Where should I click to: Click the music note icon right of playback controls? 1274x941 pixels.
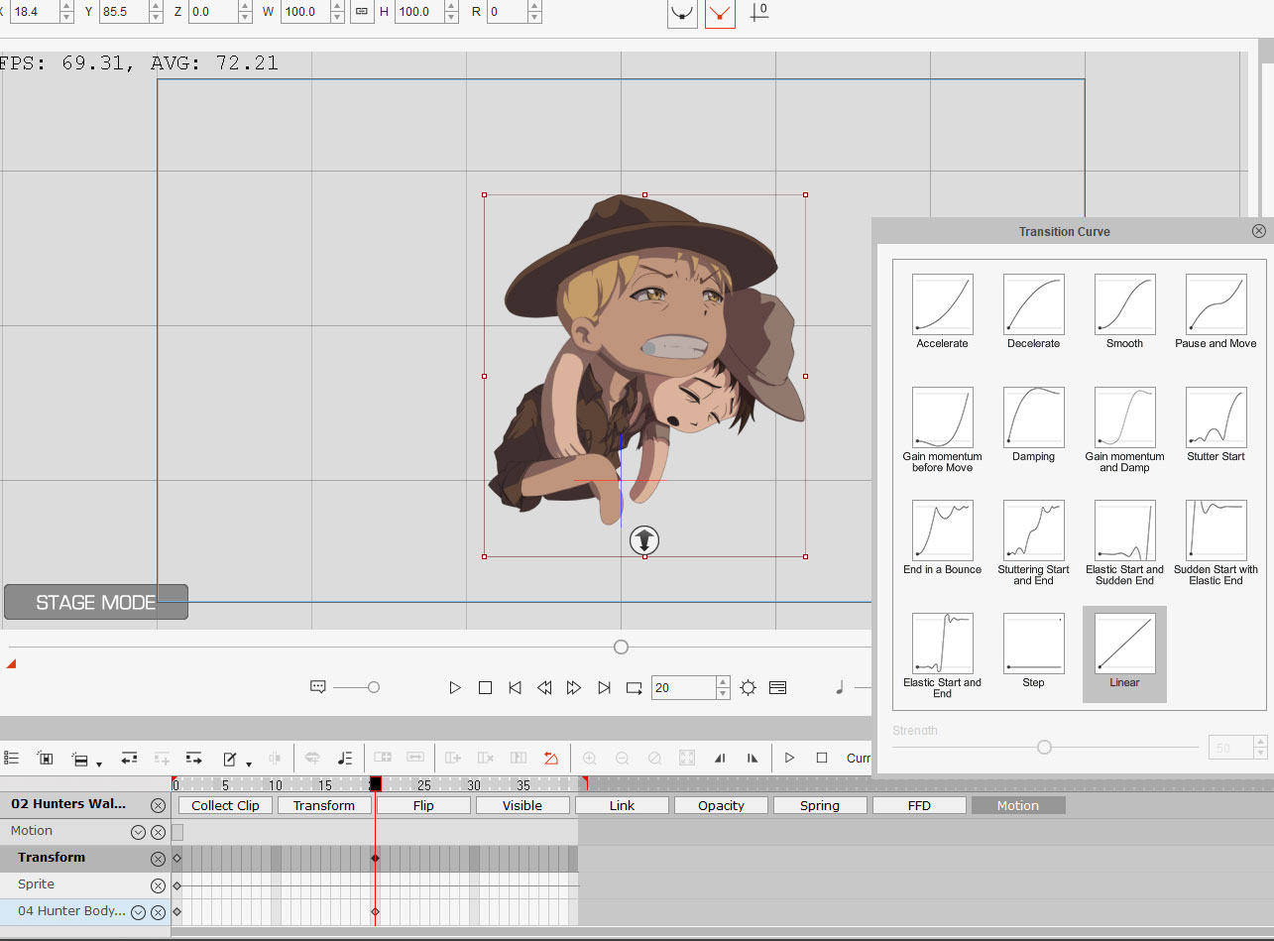tap(840, 686)
